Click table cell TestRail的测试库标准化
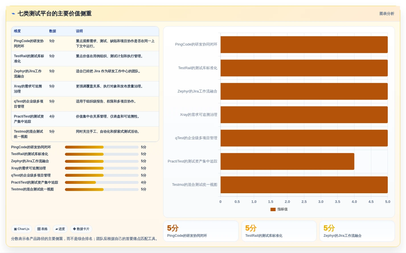The image size is (406, 253). tap(29, 59)
